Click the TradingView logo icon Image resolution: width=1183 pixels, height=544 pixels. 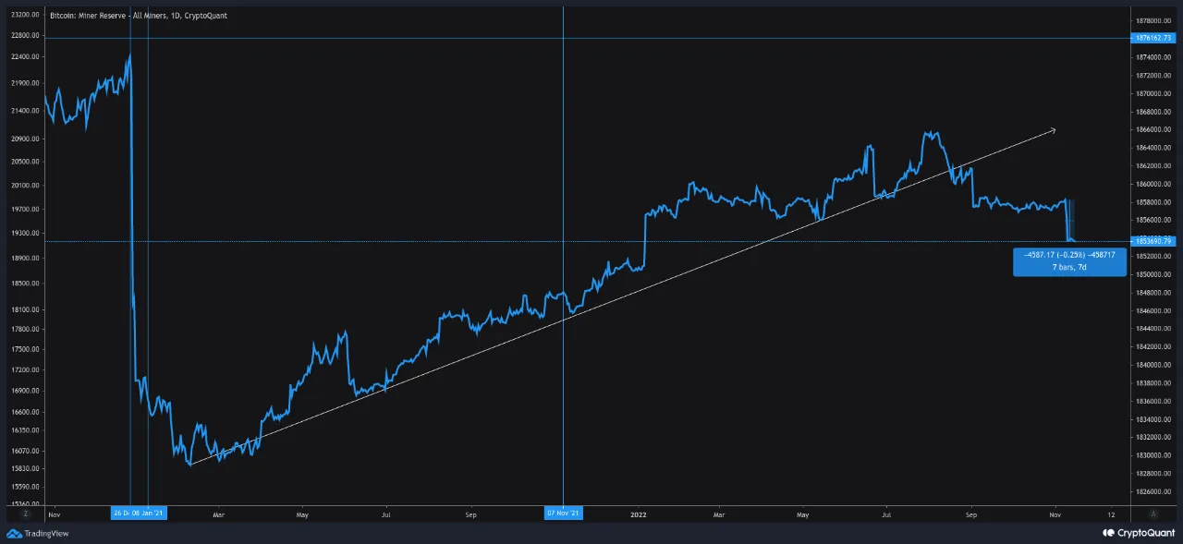(14, 533)
